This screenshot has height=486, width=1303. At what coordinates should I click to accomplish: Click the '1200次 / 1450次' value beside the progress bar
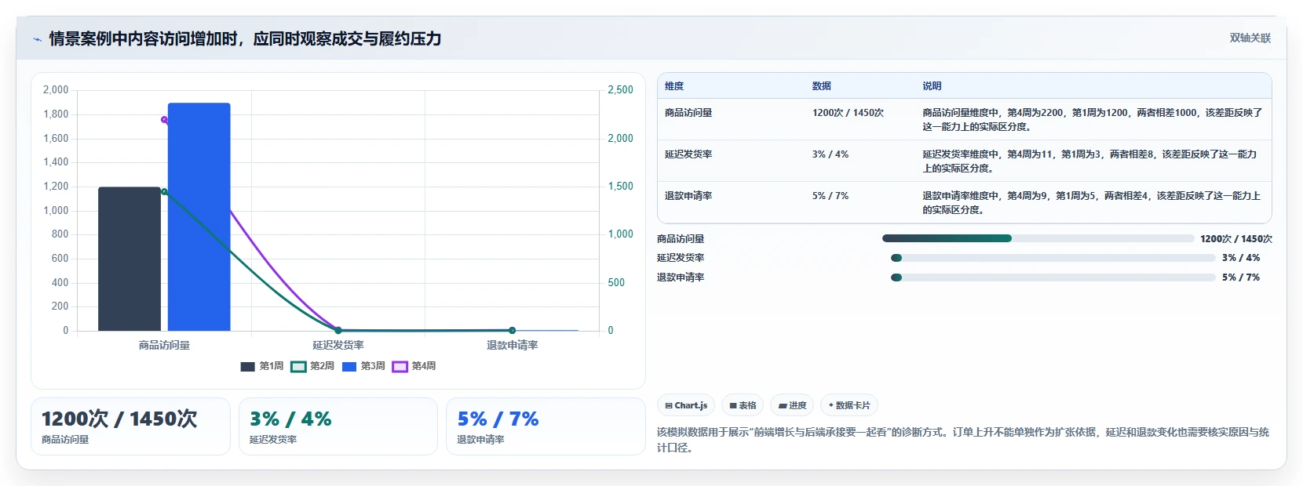coord(1236,239)
